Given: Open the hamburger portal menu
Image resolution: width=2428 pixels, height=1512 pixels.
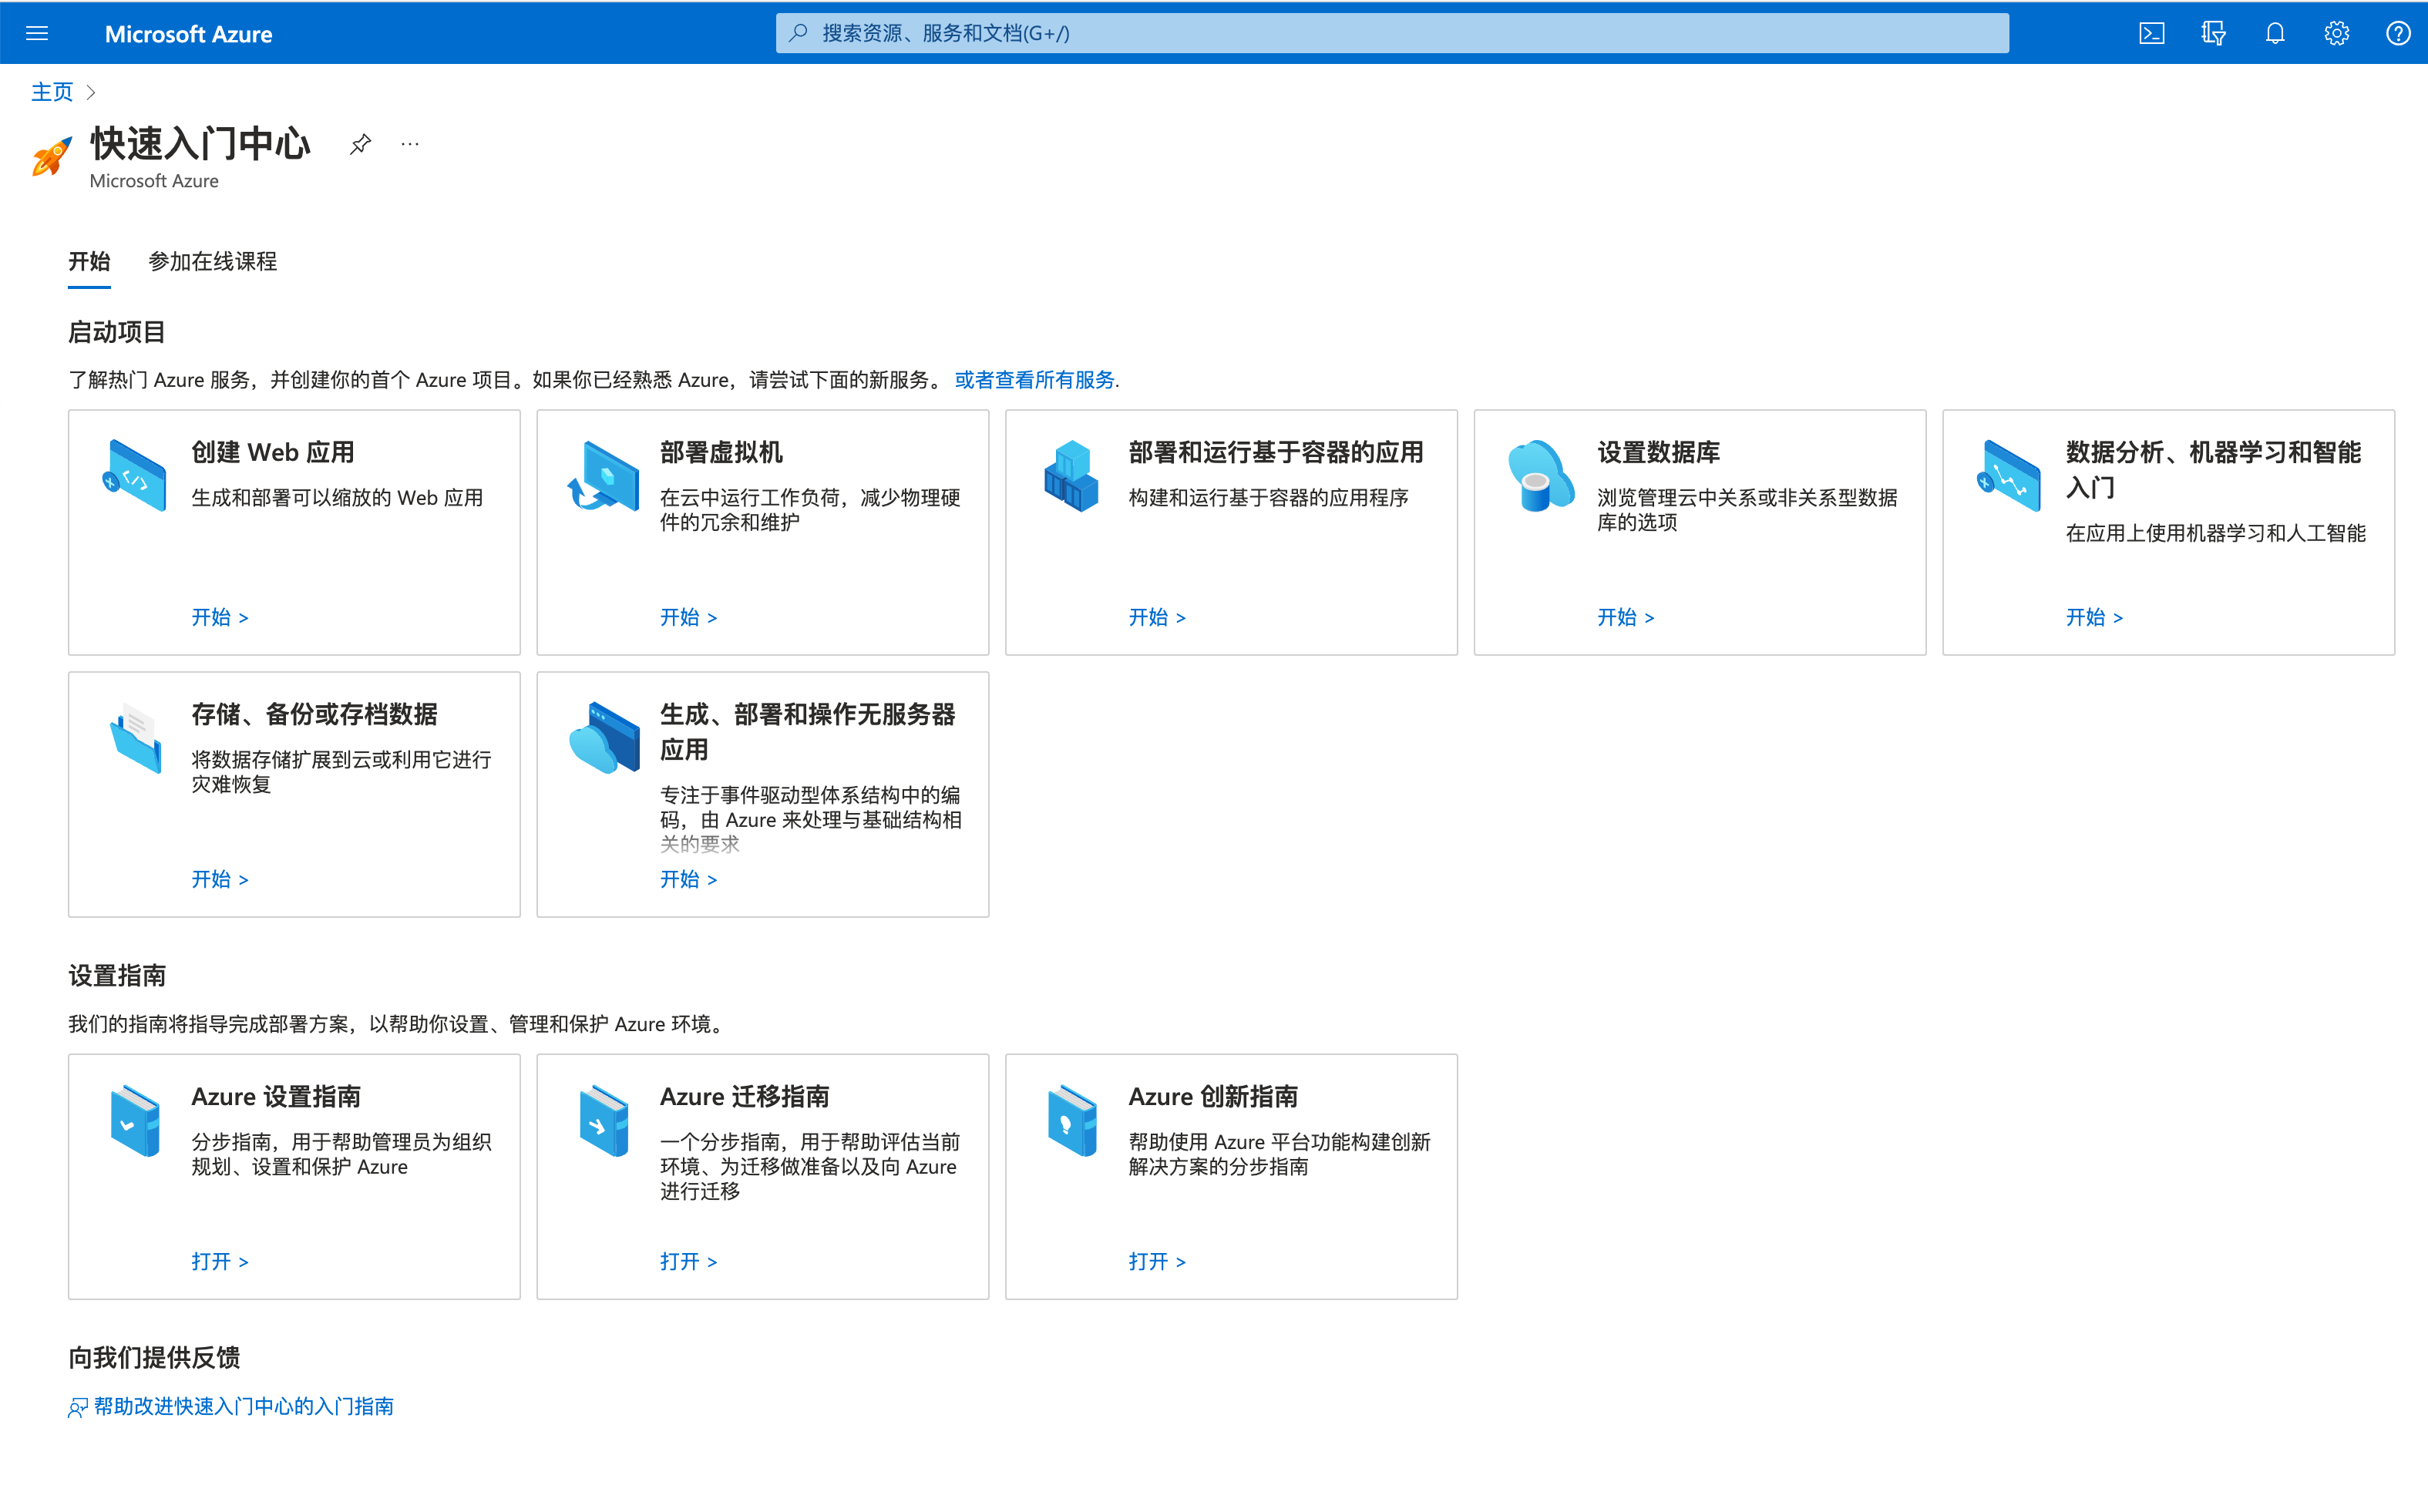Looking at the screenshot, I should click(37, 33).
